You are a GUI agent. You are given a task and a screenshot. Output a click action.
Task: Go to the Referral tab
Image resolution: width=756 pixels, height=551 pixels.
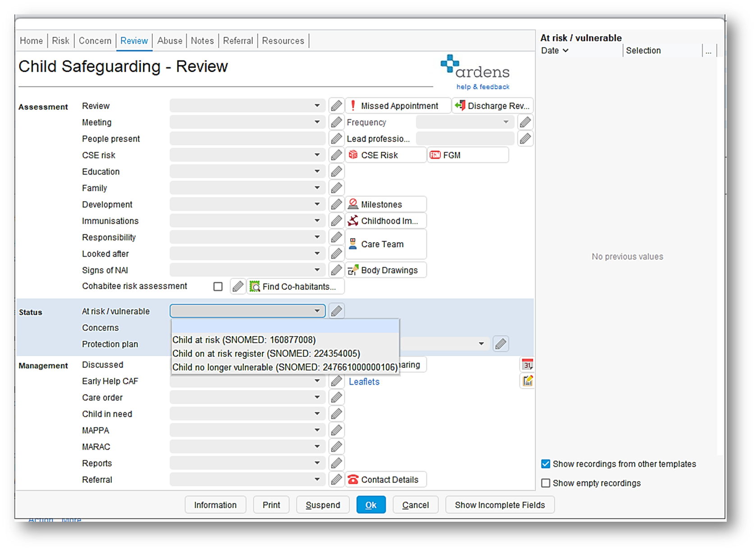point(238,41)
